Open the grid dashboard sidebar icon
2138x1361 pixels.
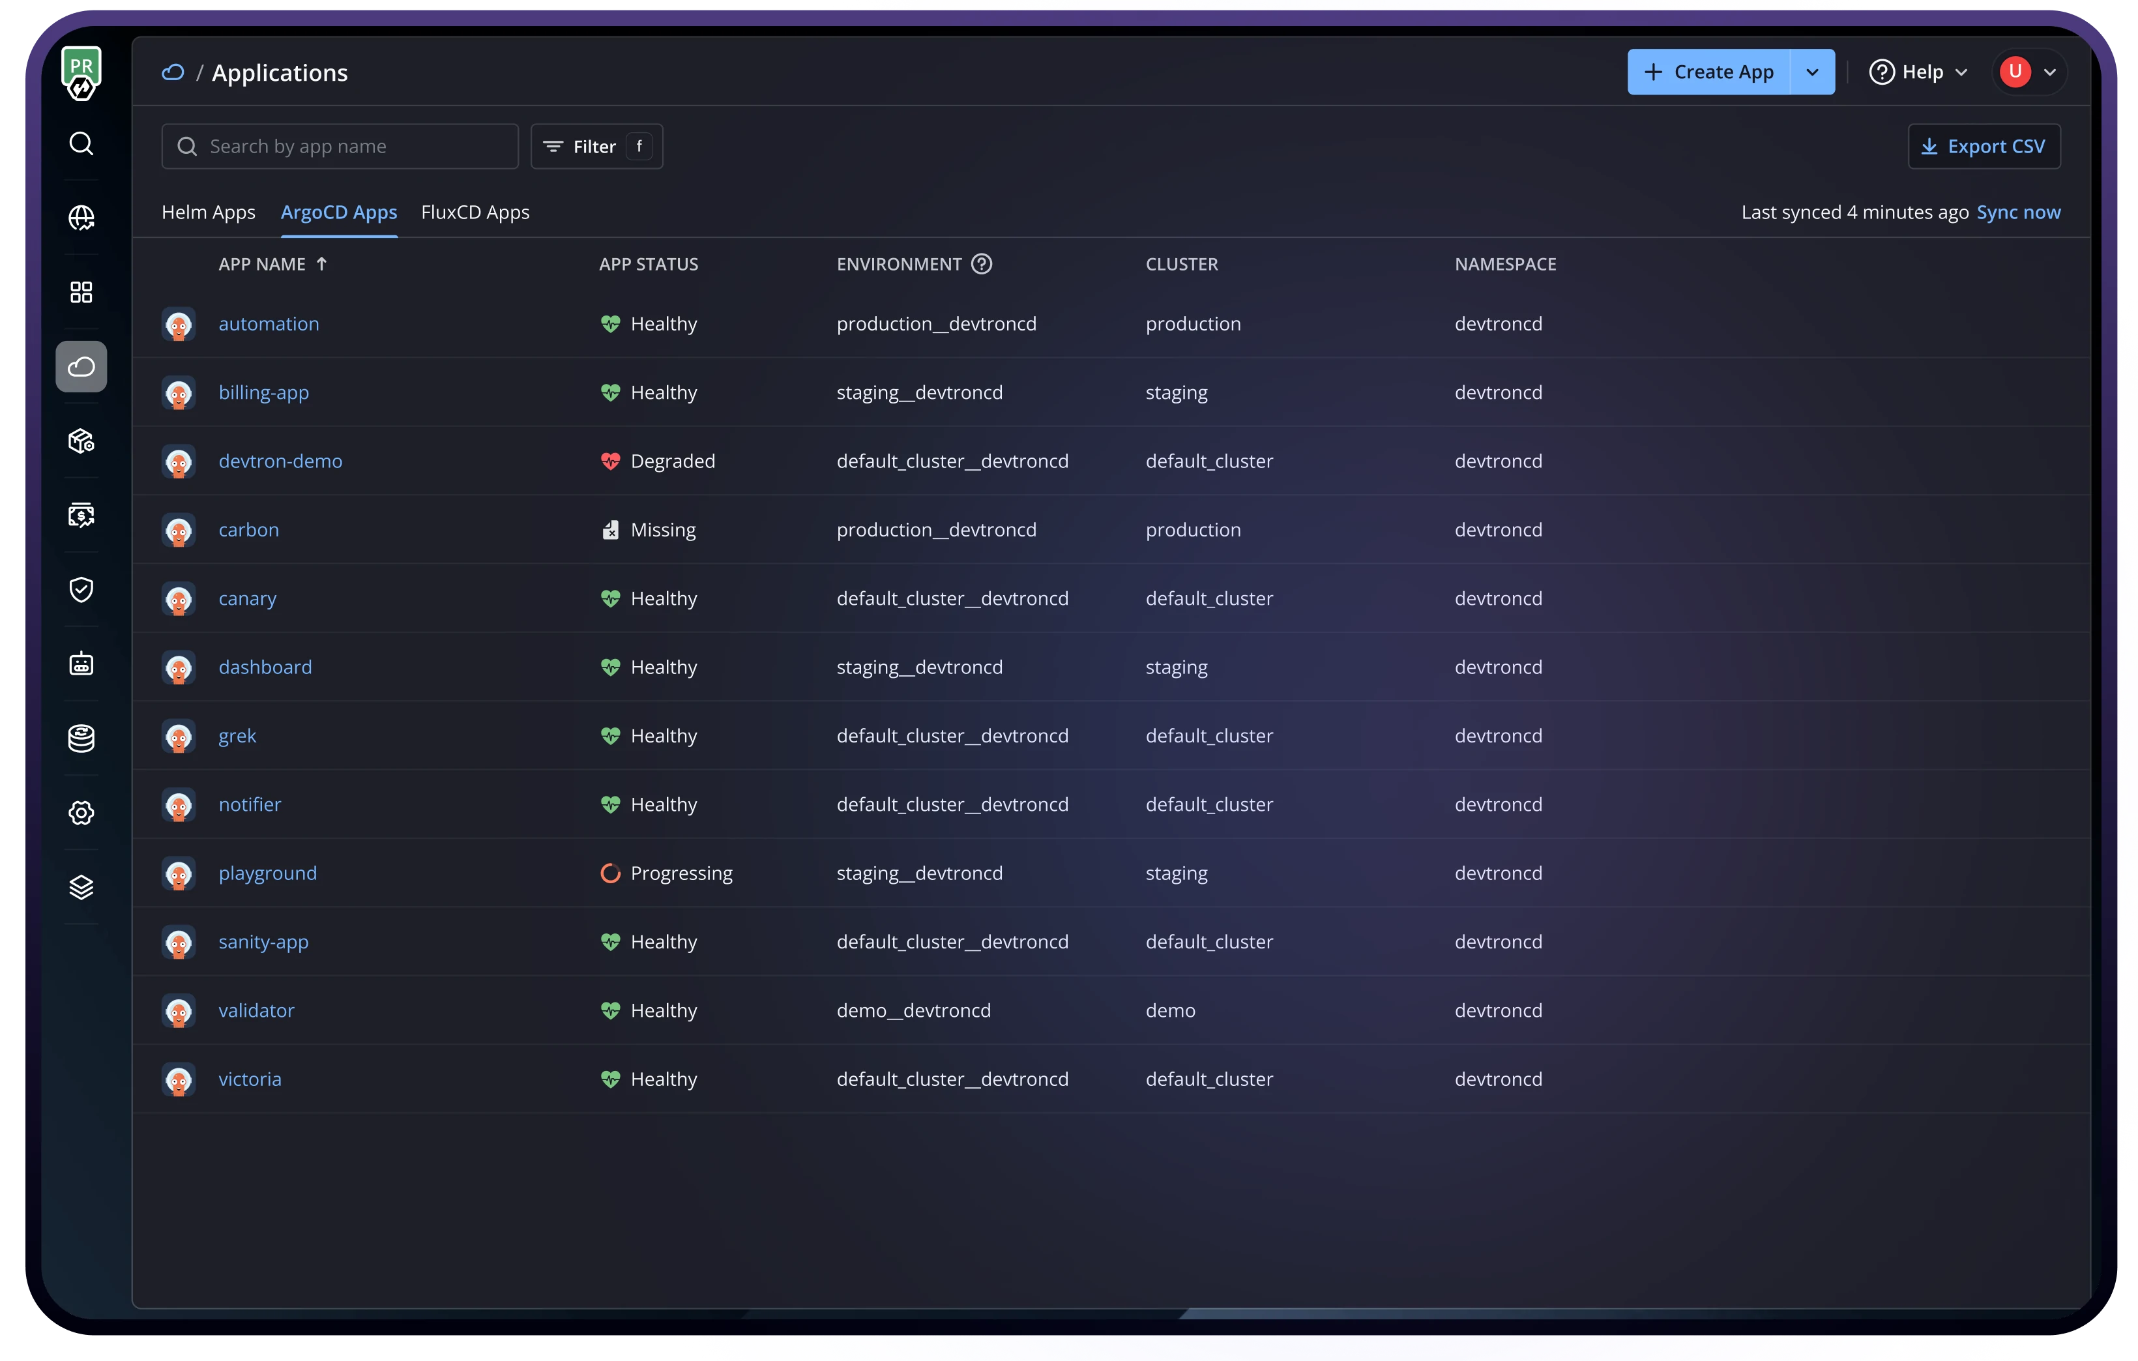pyautogui.click(x=81, y=292)
